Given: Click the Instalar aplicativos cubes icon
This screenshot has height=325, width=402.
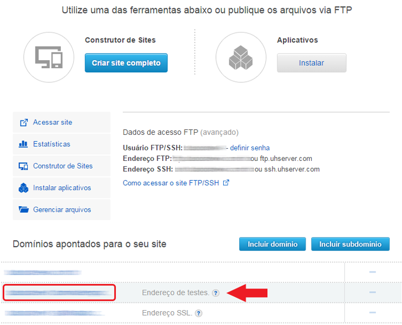Looking at the screenshot, I should [x=23, y=188].
